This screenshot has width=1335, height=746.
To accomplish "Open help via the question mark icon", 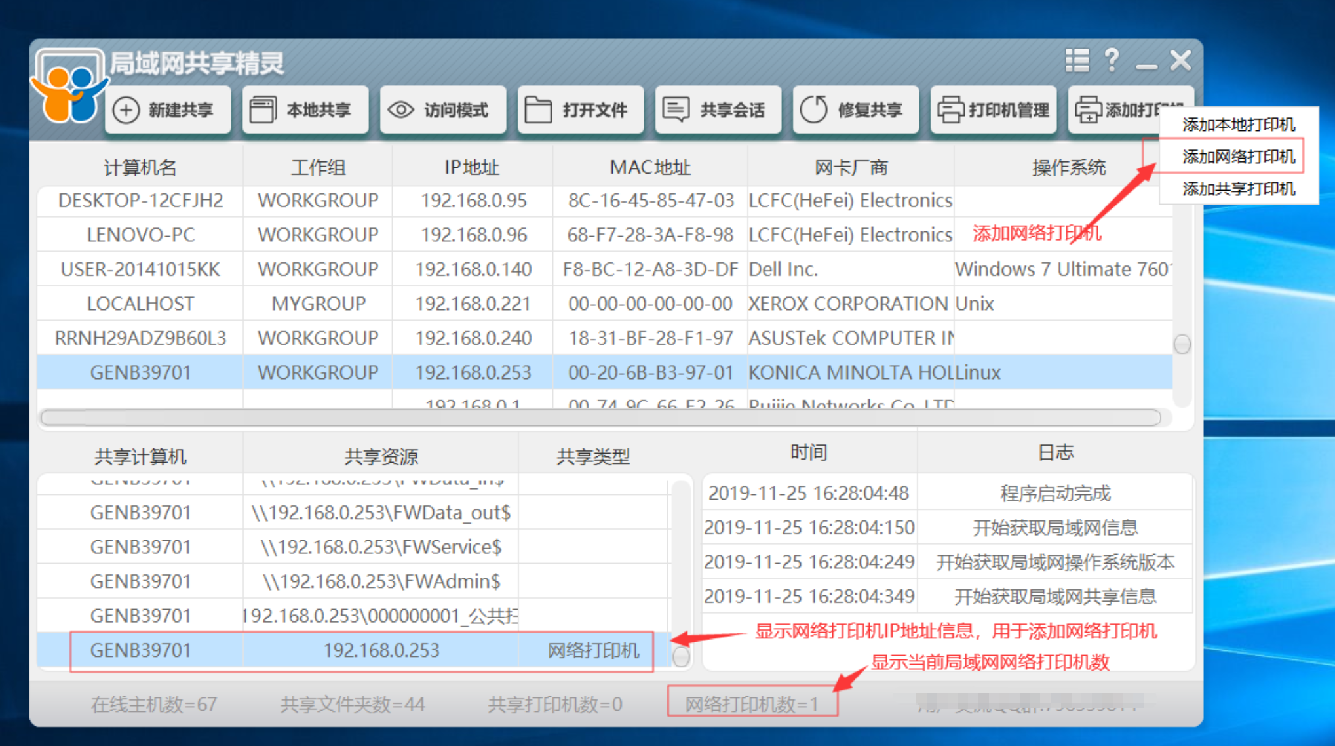I will [x=1112, y=60].
